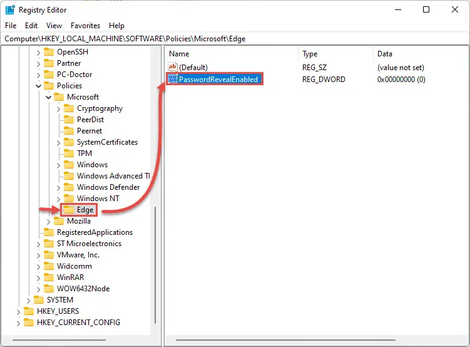Image resolution: width=470 pixels, height=347 pixels.
Task: Select the OpenSSH folder icon
Action: coord(49,52)
